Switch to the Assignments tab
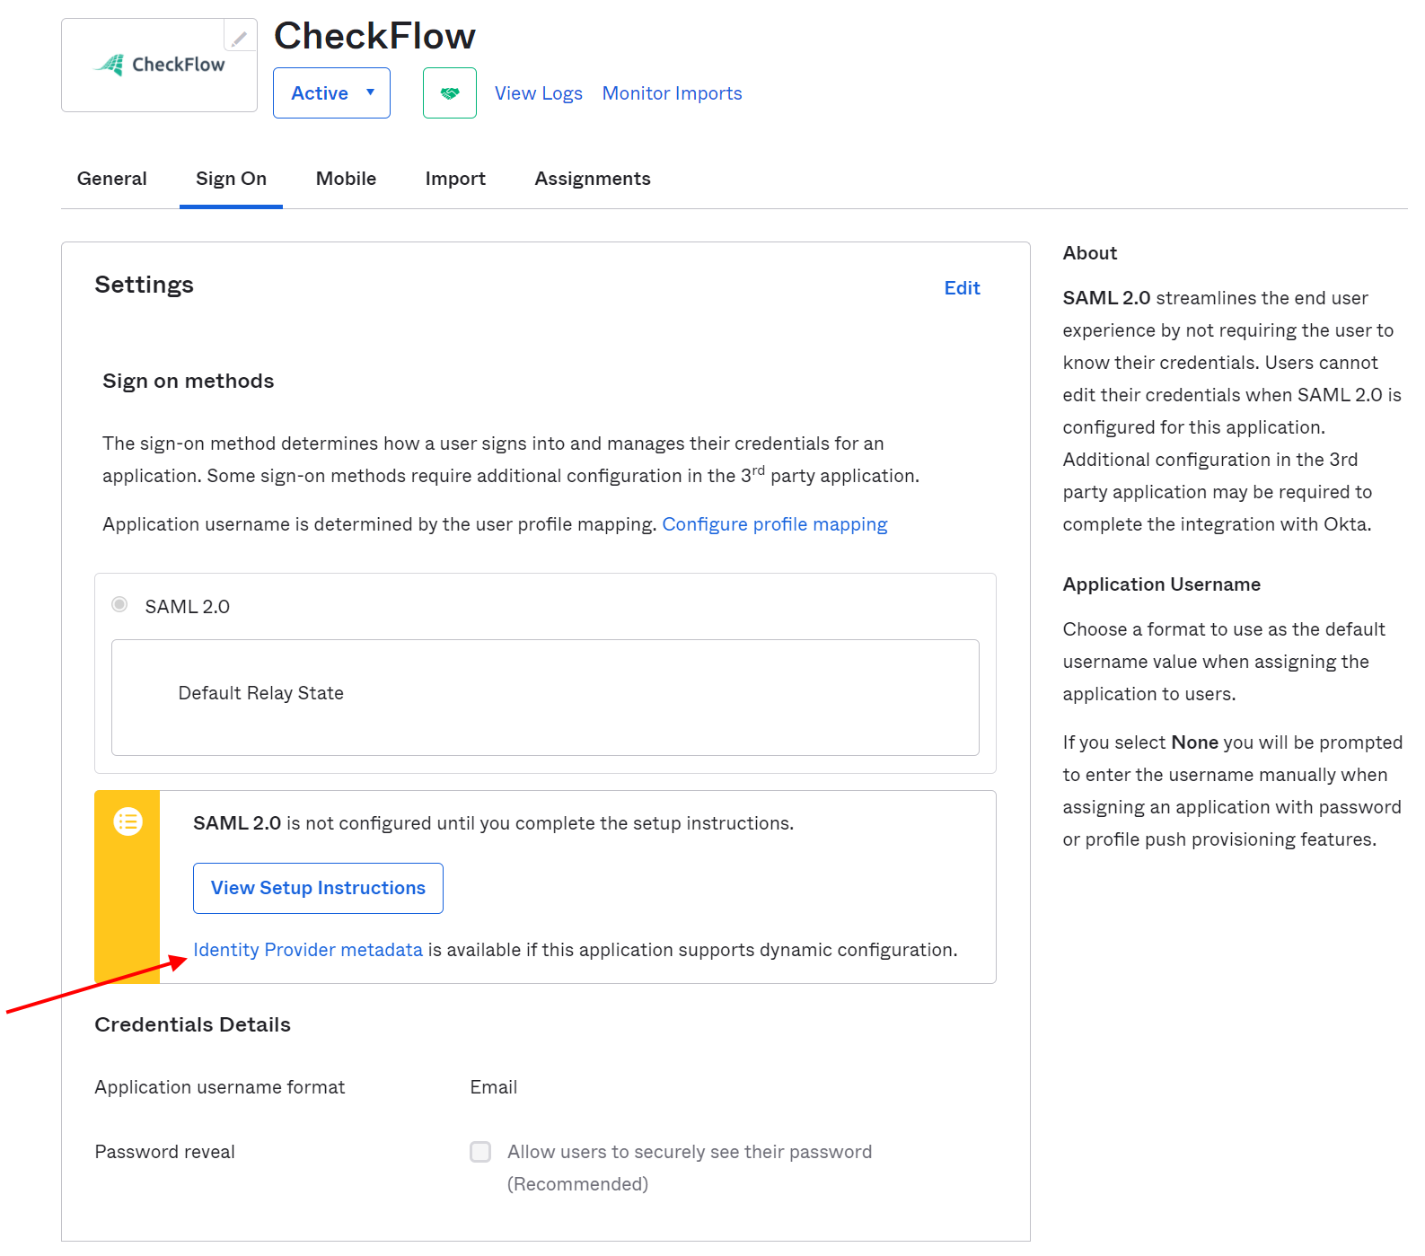 [593, 179]
